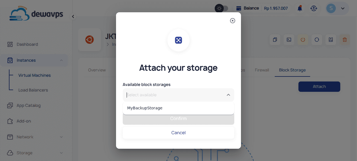Click the delete instance trash icon

click(345, 40)
